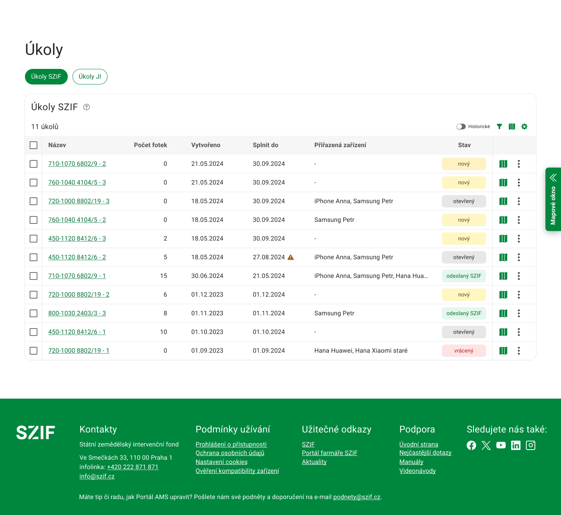Select the Úkoly SZIF tab
Screen dimensions: 561x515
[x=46, y=77]
